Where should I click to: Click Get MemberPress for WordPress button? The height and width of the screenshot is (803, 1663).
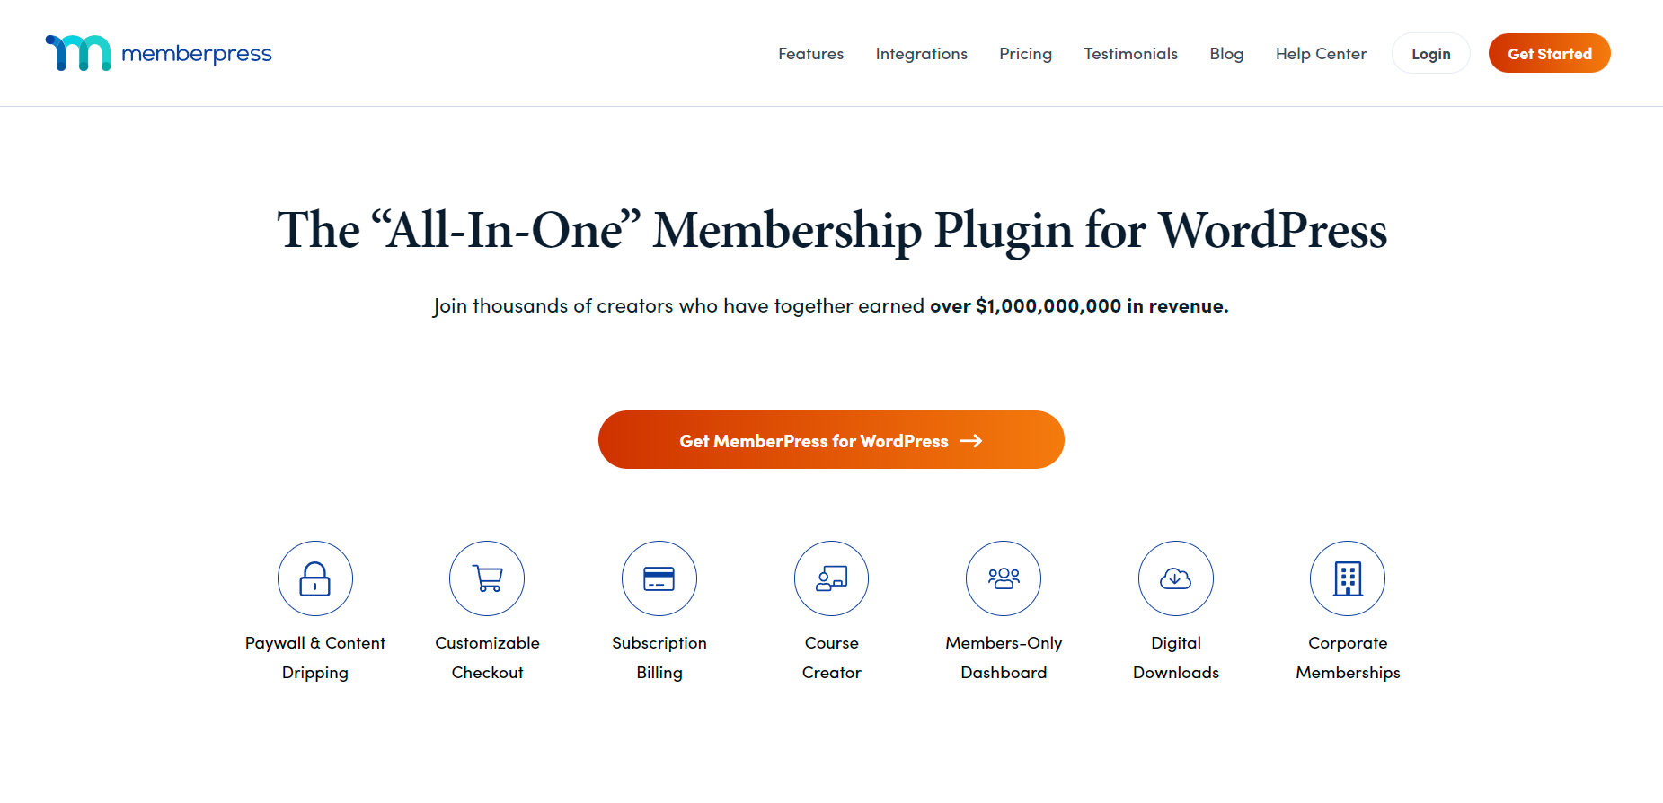click(831, 440)
